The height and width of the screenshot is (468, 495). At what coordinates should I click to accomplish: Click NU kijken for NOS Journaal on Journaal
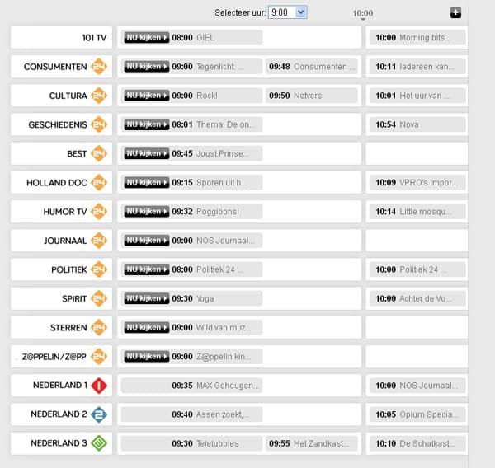pyautogui.click(x=147, y=241)
